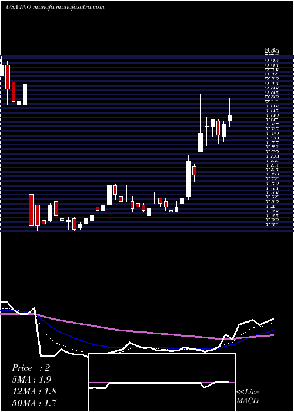Select the "12MA : 1.8" value
Viewport: 294px width, 412px height.
click(x=34, y=391)
